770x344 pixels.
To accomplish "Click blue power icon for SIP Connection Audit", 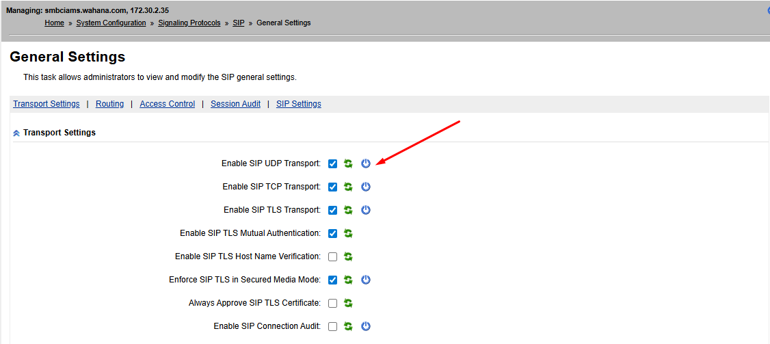I will coord(366,326).
